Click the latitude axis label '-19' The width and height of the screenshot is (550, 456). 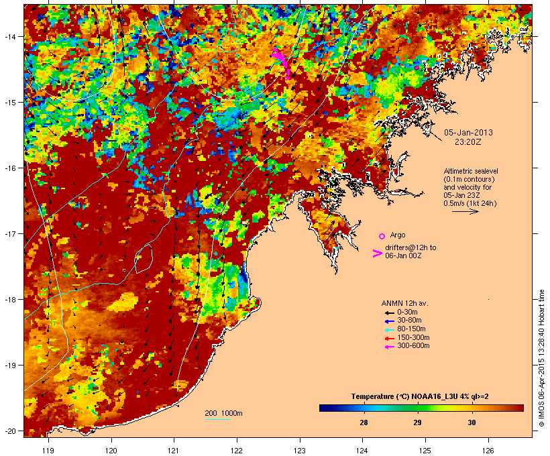point(9,365)
